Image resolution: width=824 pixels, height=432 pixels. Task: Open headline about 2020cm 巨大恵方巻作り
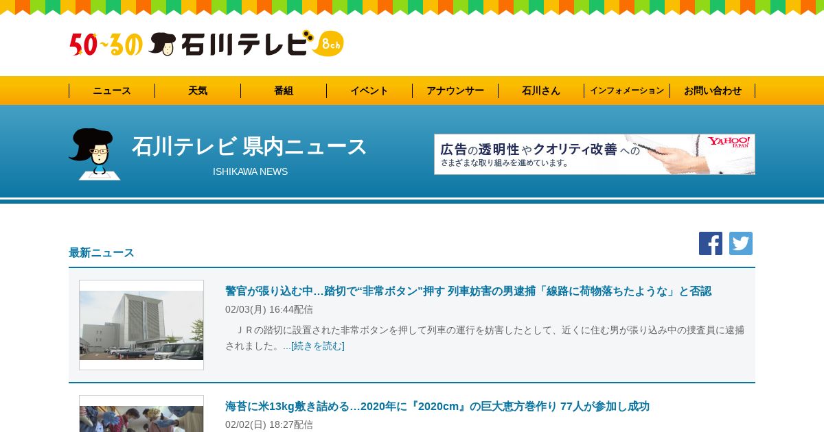point(437,406)
